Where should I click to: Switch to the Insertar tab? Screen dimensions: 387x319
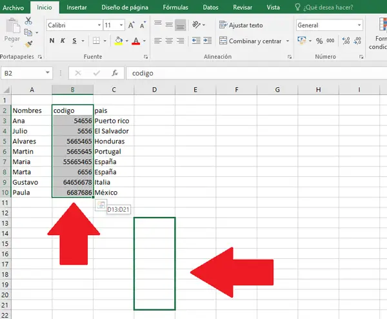click(x=77, y=7)
